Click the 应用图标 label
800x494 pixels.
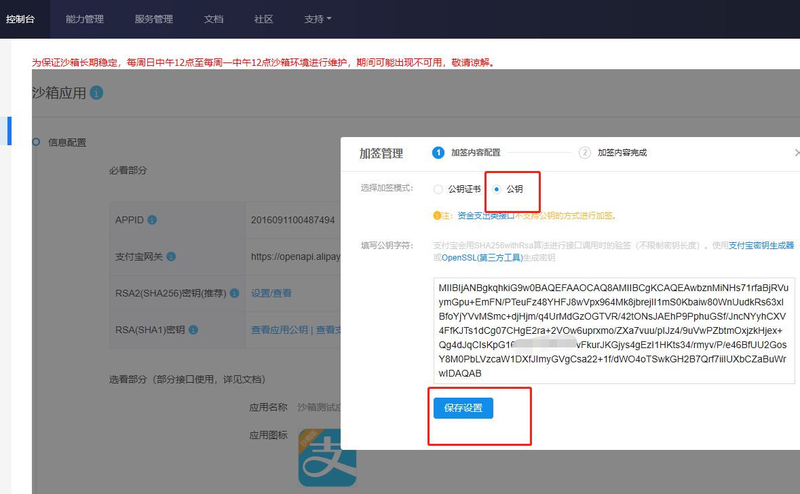[x=269, y=436]
